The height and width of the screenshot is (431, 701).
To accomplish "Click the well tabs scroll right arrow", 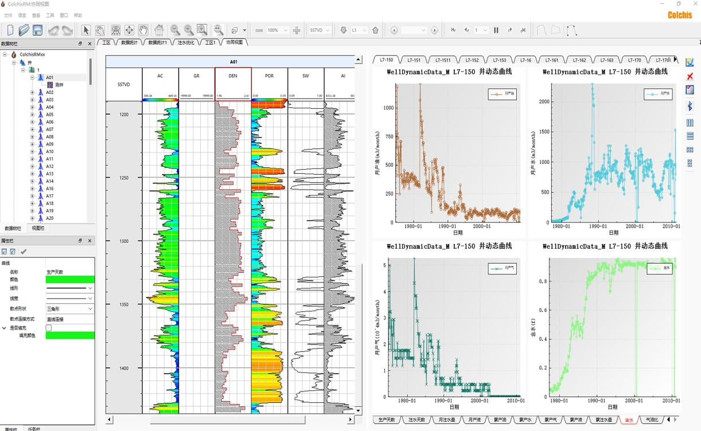I will click(x=676, y=60).
